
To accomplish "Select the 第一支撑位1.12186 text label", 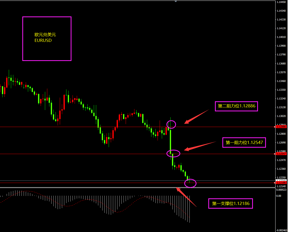I will (230, 204).
